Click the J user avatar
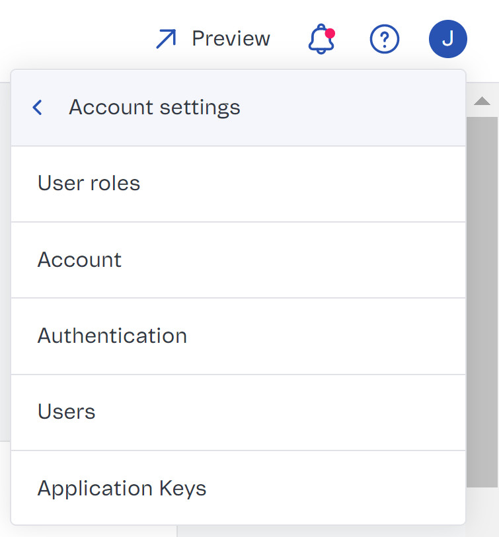This screenshot has width=499, height=537. pyautogui.click(x=447, y=39)
